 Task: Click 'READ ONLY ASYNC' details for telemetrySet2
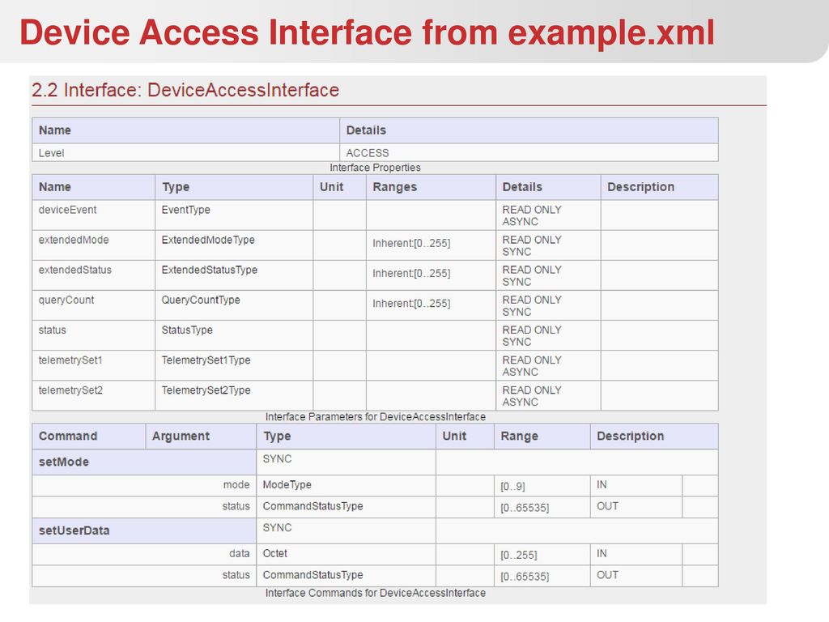tap(531, 396)
